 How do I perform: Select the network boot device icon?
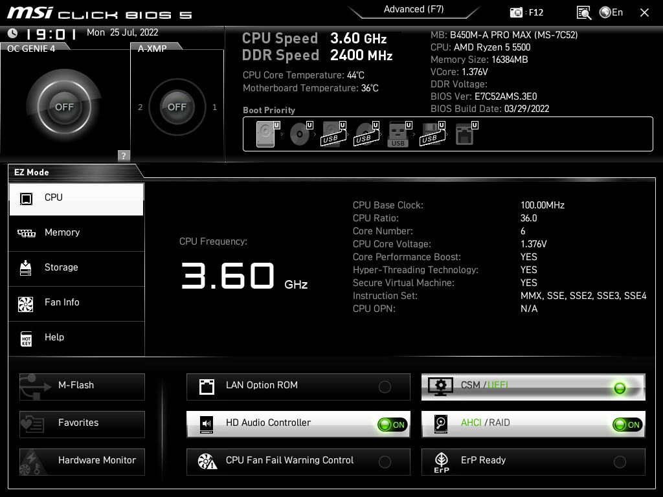pyautogui.click(x=466, y=135)
